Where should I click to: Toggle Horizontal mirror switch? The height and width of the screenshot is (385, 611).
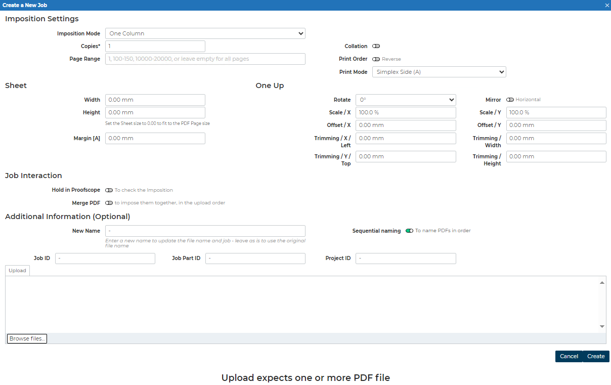click(510, 100)
